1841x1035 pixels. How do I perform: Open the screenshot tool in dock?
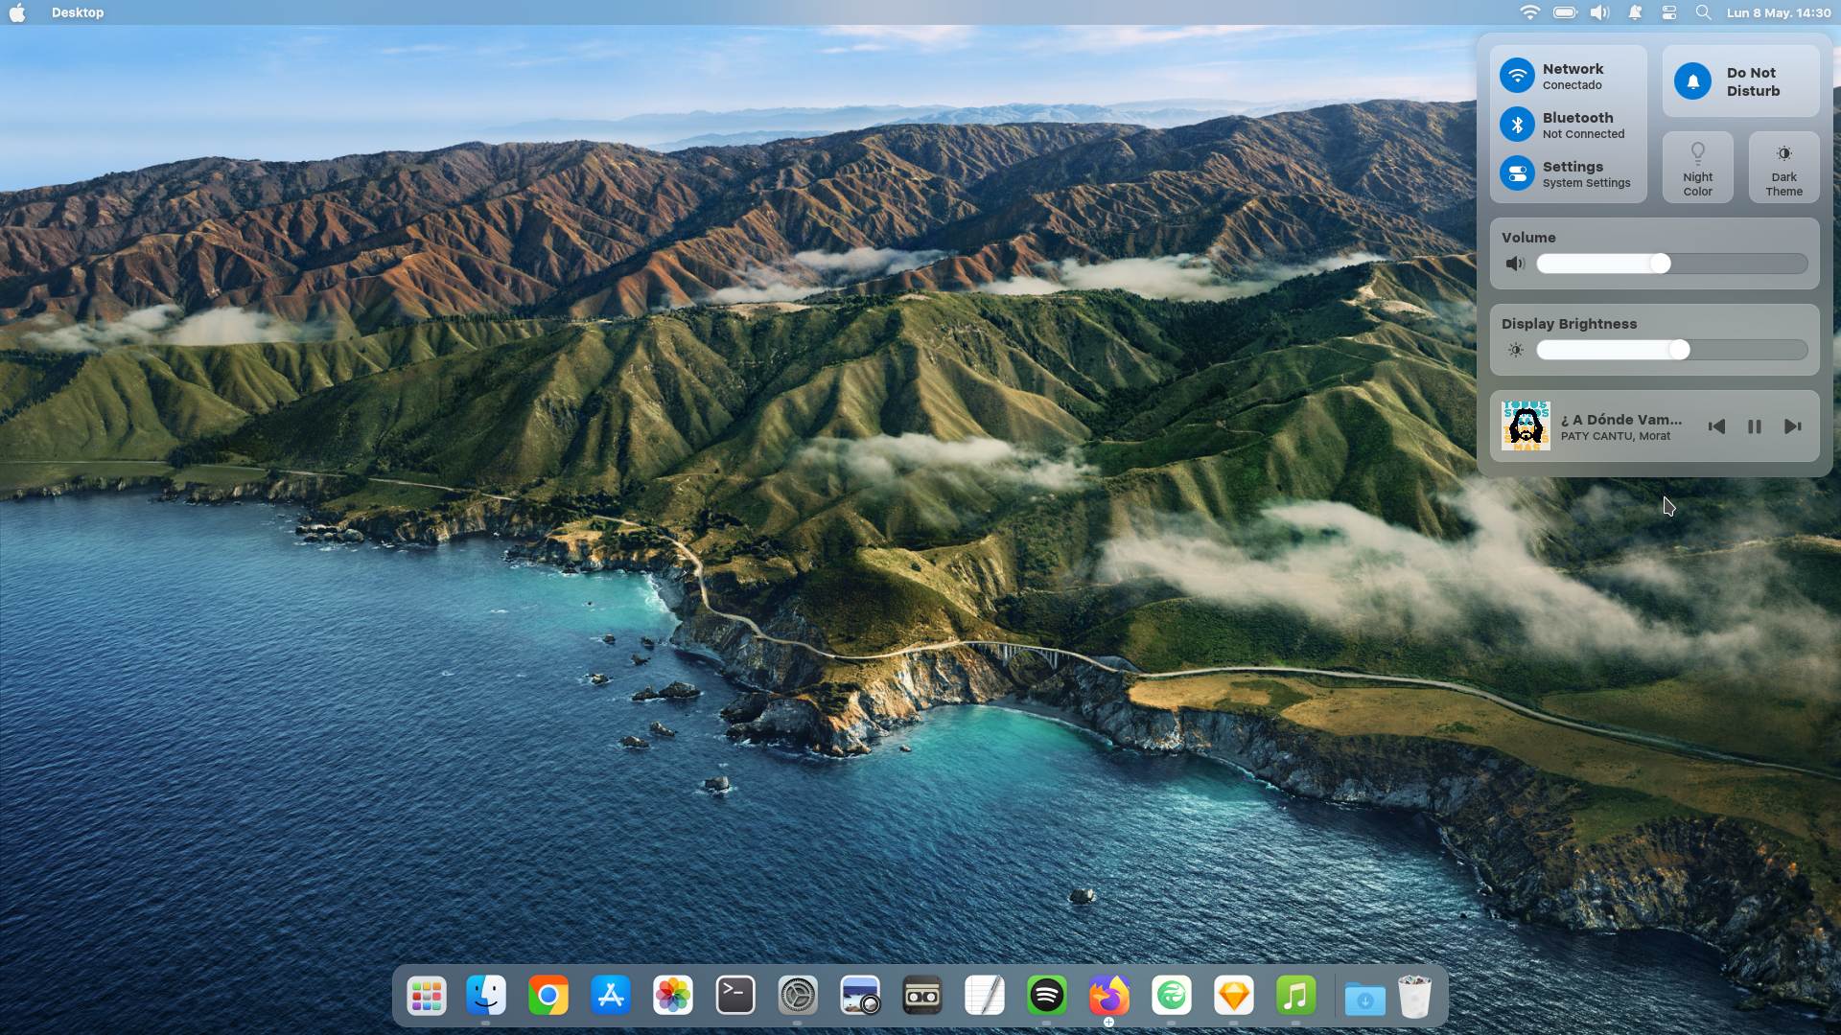coord(860,996)
